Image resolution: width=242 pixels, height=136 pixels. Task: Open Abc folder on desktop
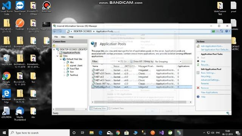33,113
